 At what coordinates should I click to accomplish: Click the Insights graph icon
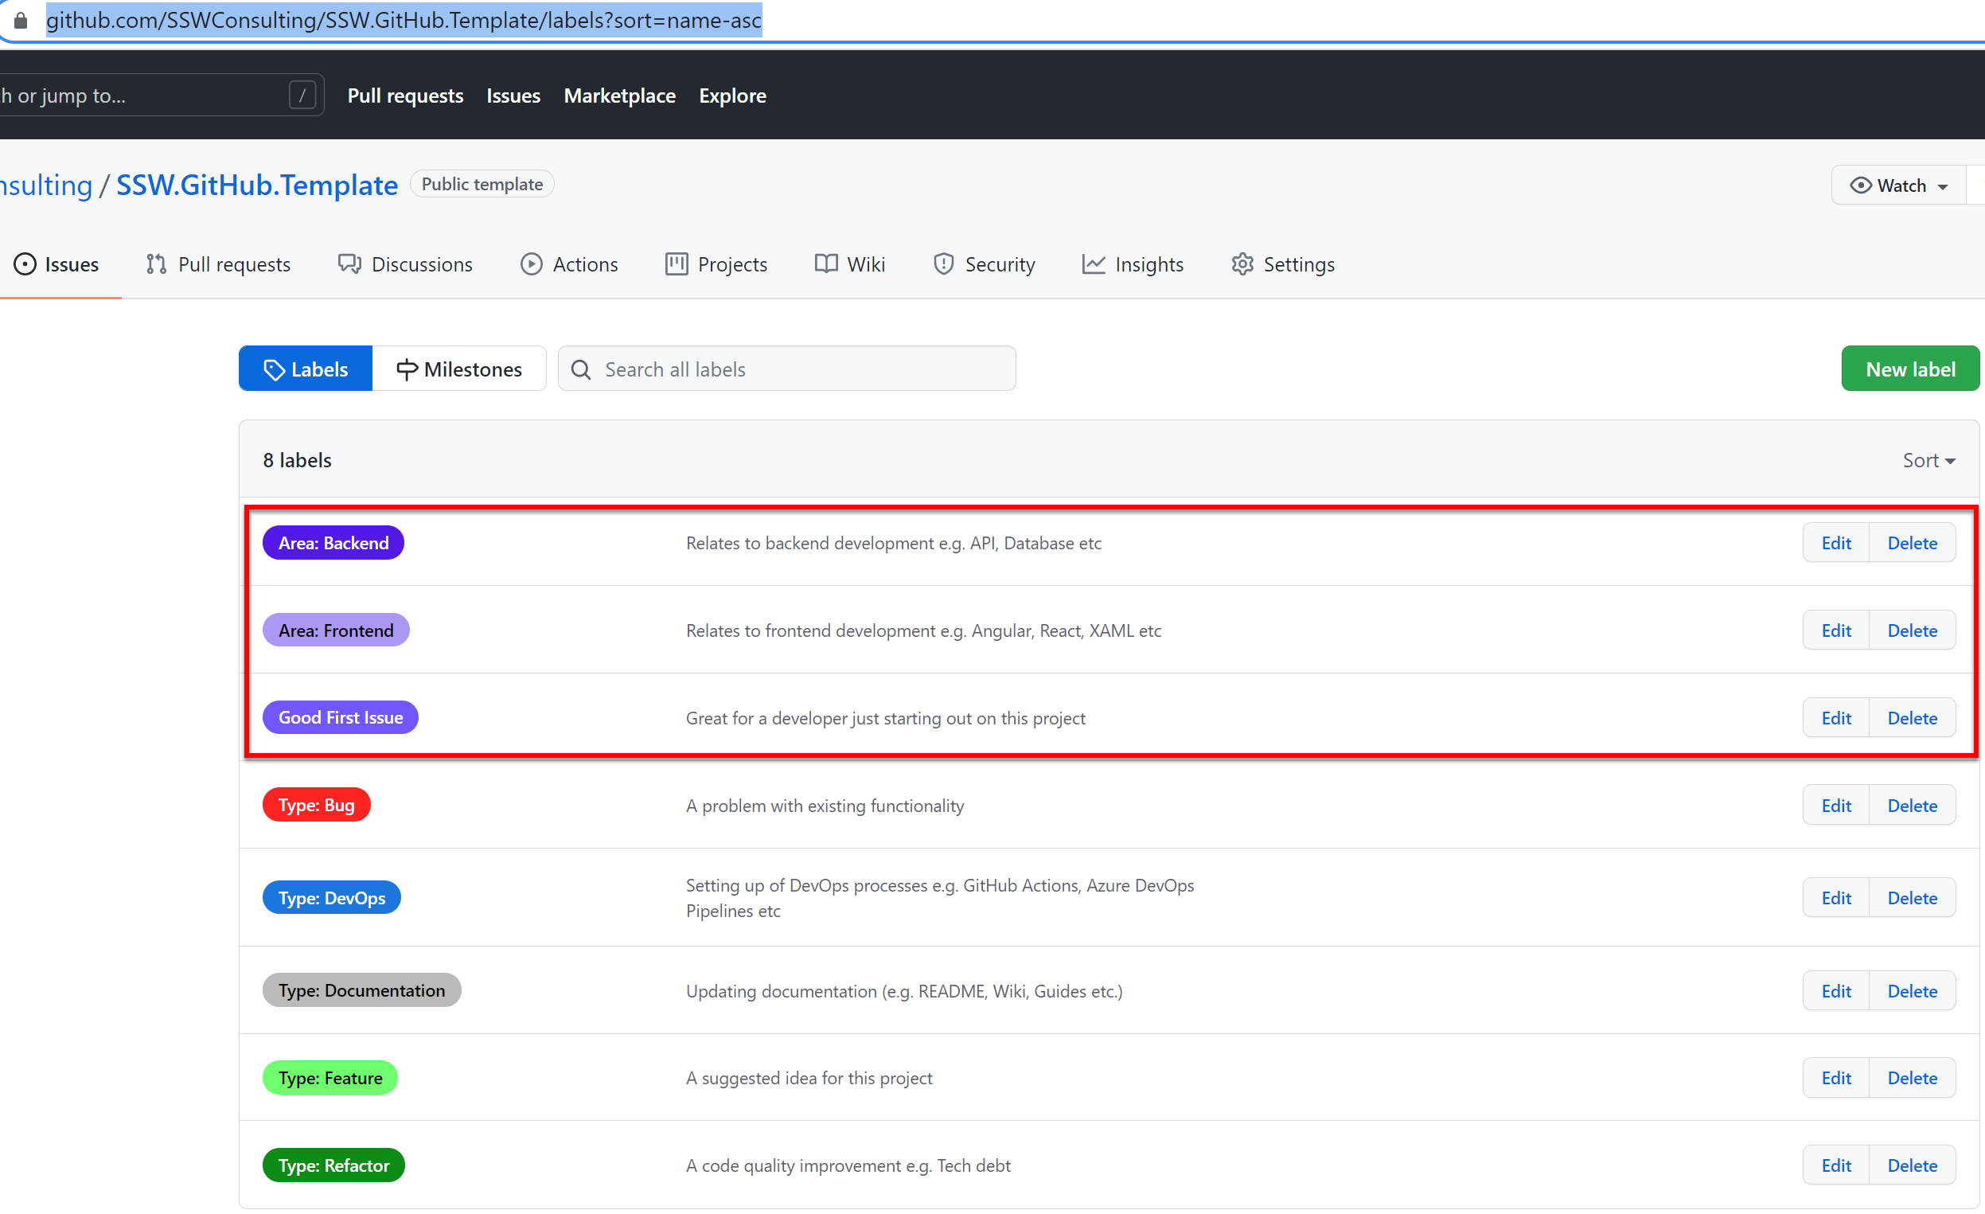(x=1093, y=264)
